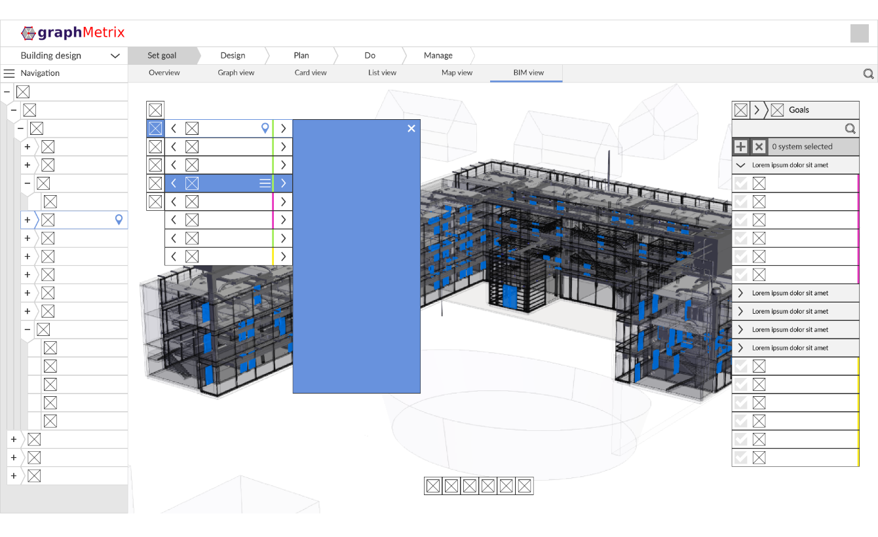Collapse the root node of the navigation tree
This screenshot has width=878, height=537.
[x=7, y=92]
